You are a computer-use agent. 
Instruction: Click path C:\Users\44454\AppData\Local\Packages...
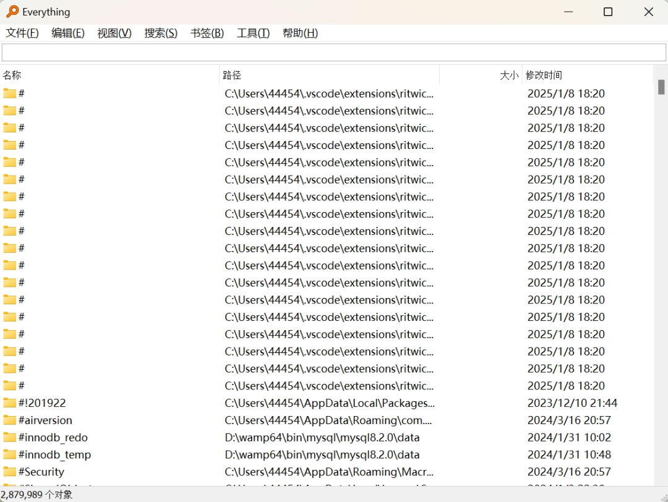click(x=330, y=403)
